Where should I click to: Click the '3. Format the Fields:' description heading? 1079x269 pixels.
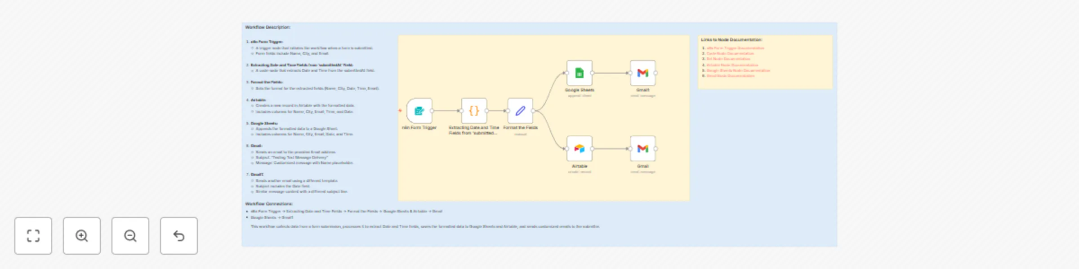[264, 82]
